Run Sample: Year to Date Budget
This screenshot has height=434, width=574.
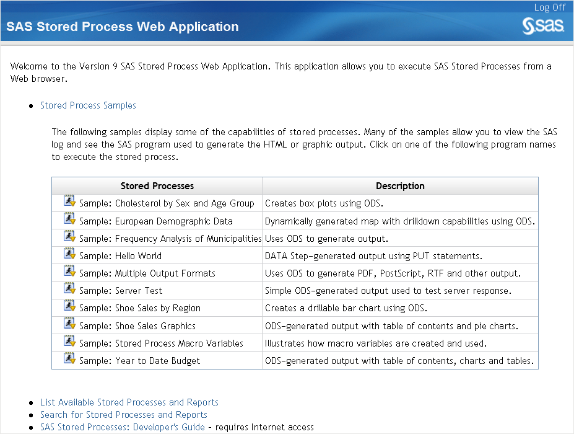click(139, 361)
